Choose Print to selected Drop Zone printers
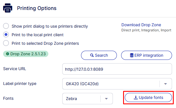The height and width of the screenshot is (108, 176). pyautogui.click(x=6, y=43)
